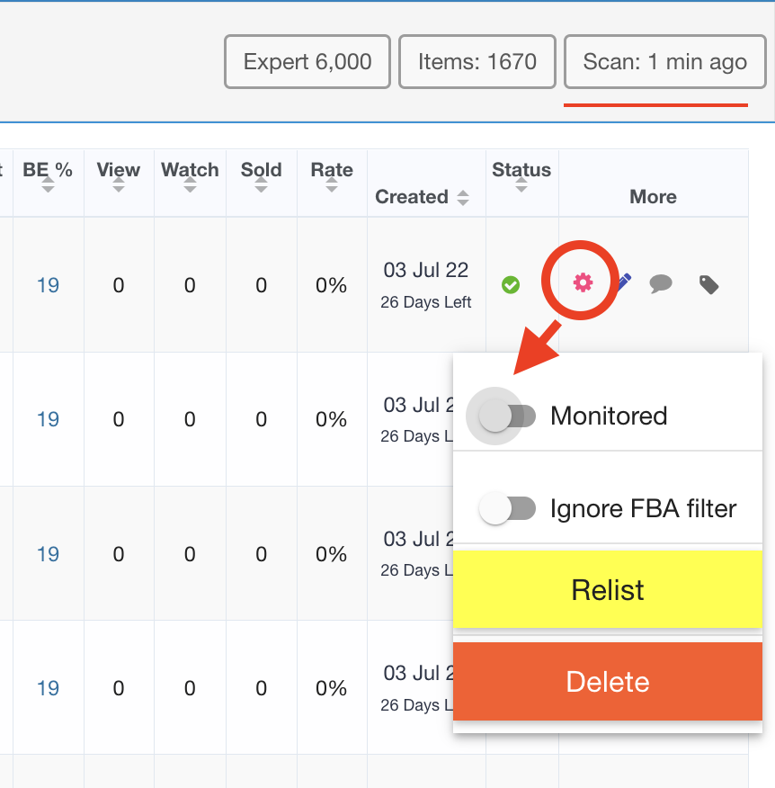The width and height of the screenshot is (775, 788).
Task: Sort by Rate column
Action: click(332, 185)
